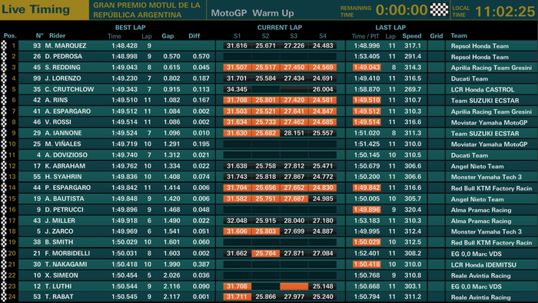
Task: Select rider H. SYAHRIN
Action: tap(63, 177)
